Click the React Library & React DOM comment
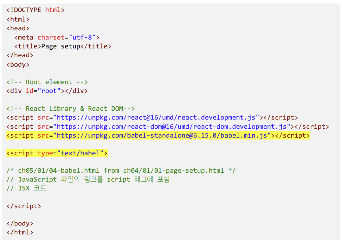The width and height of the screenshot is (342, 242). [70, 109]
